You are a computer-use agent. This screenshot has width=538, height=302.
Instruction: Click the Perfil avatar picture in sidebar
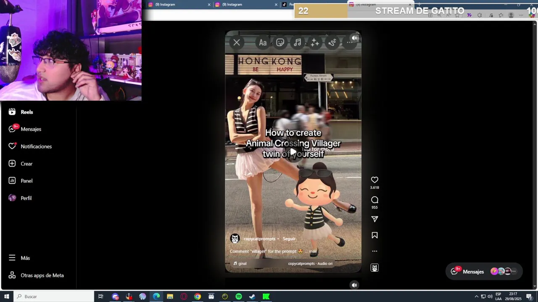[12, 198]
